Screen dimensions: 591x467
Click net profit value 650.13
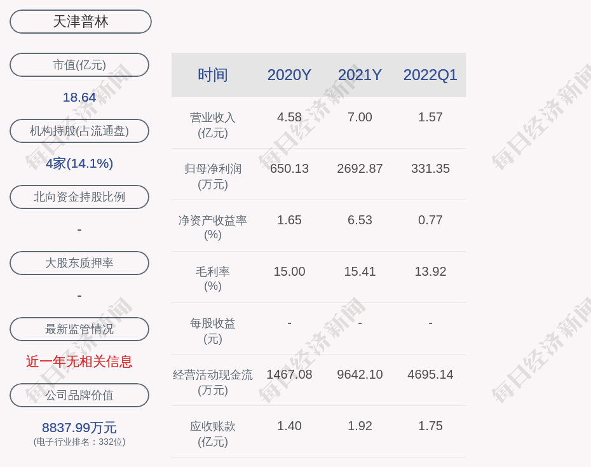[x=290, y=168]
